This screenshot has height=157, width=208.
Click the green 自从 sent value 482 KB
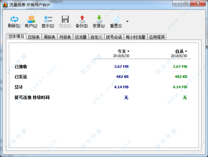point(181,77)
